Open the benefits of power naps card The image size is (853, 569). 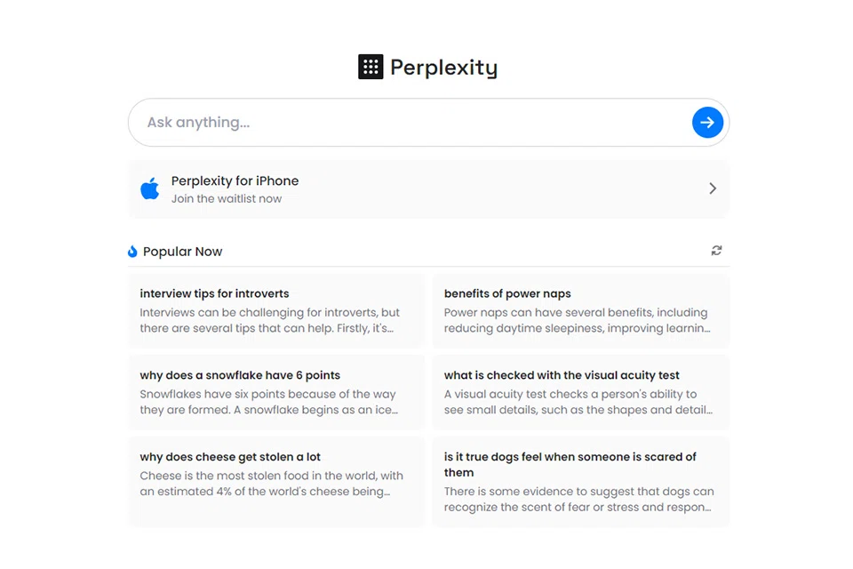click(x=580, y=310)
